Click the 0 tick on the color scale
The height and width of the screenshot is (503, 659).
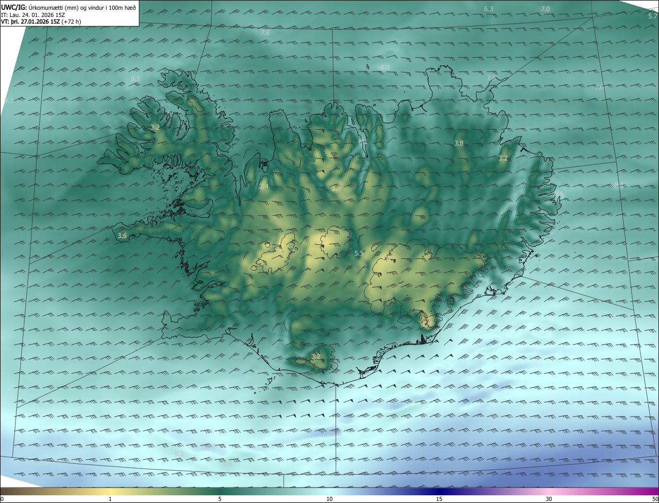(x=2, y=499)
